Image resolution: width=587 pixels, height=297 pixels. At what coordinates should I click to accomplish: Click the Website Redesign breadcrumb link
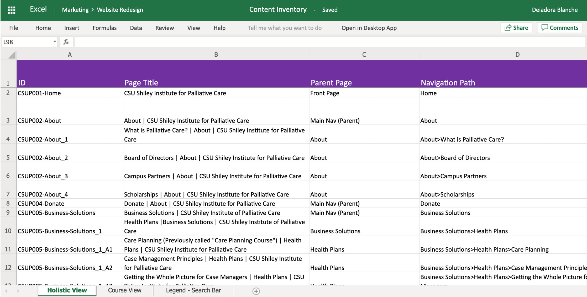coord(120,10)
